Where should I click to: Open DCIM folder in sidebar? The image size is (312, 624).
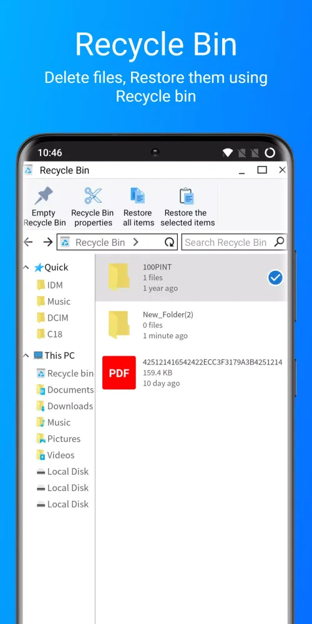(x=52, y=318)
